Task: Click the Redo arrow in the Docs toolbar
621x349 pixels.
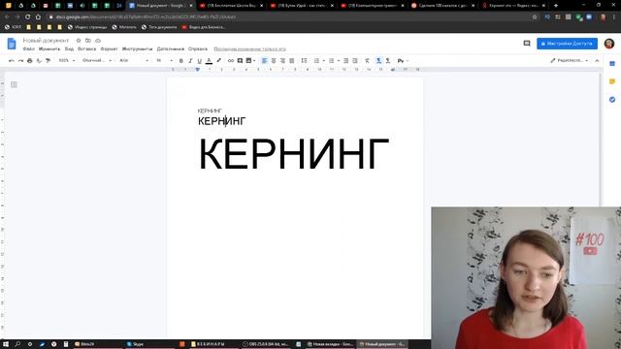Action: [x=20, y=60]
